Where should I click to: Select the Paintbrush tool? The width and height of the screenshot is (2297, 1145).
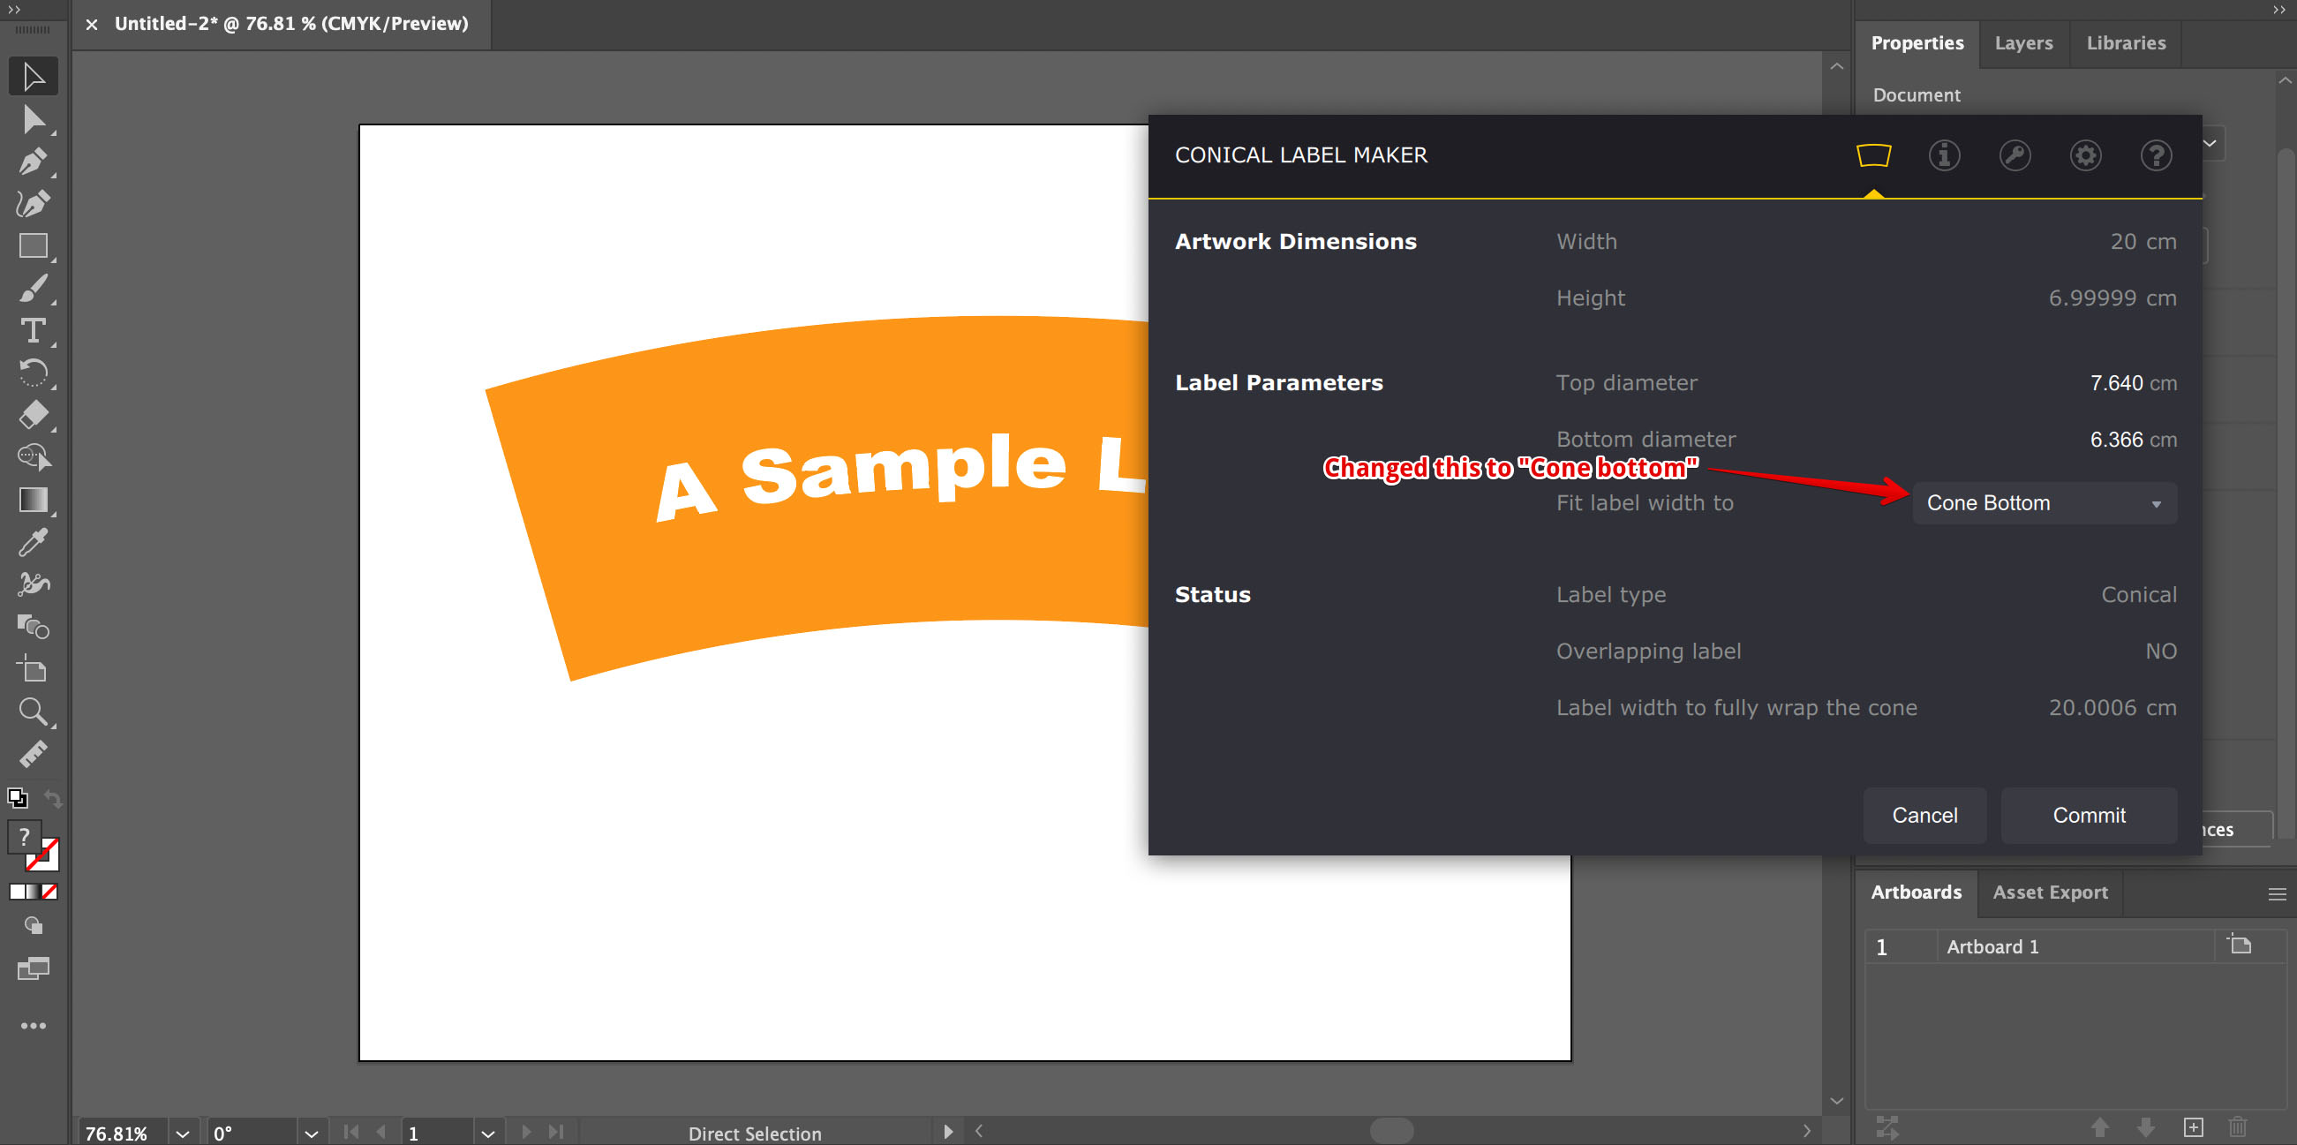[33, 287]
